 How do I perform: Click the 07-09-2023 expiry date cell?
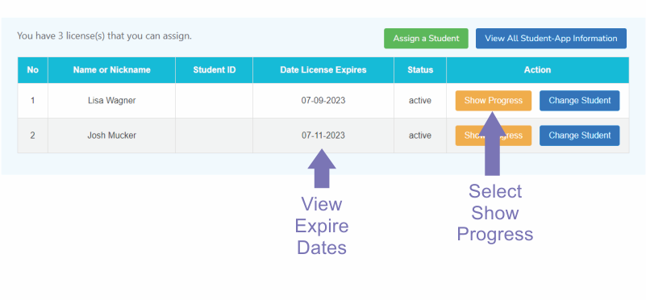point(323,101)
